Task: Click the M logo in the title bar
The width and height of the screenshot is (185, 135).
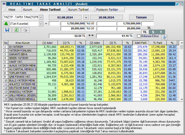Action: [4, 4]
